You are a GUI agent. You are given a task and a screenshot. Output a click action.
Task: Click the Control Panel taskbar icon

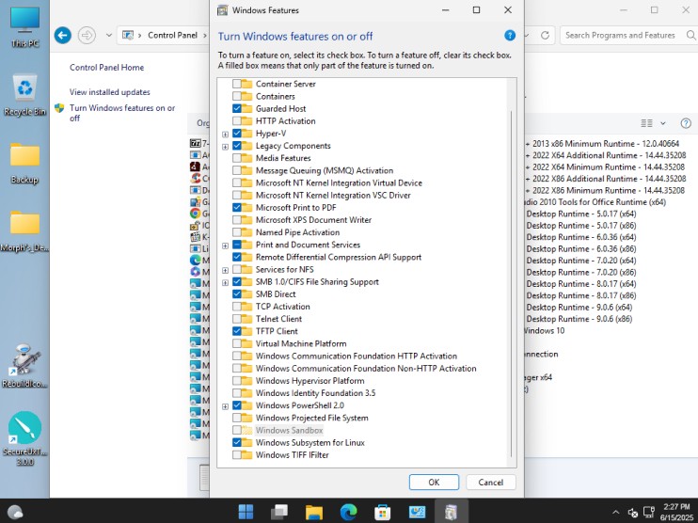(417, 512)
